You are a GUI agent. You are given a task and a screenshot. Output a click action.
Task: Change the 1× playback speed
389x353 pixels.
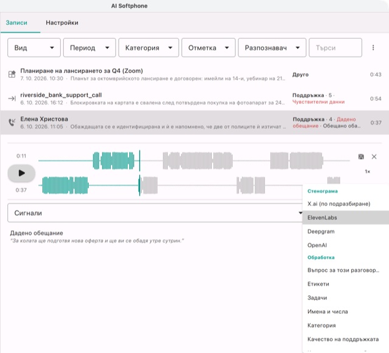coord(367,171)
